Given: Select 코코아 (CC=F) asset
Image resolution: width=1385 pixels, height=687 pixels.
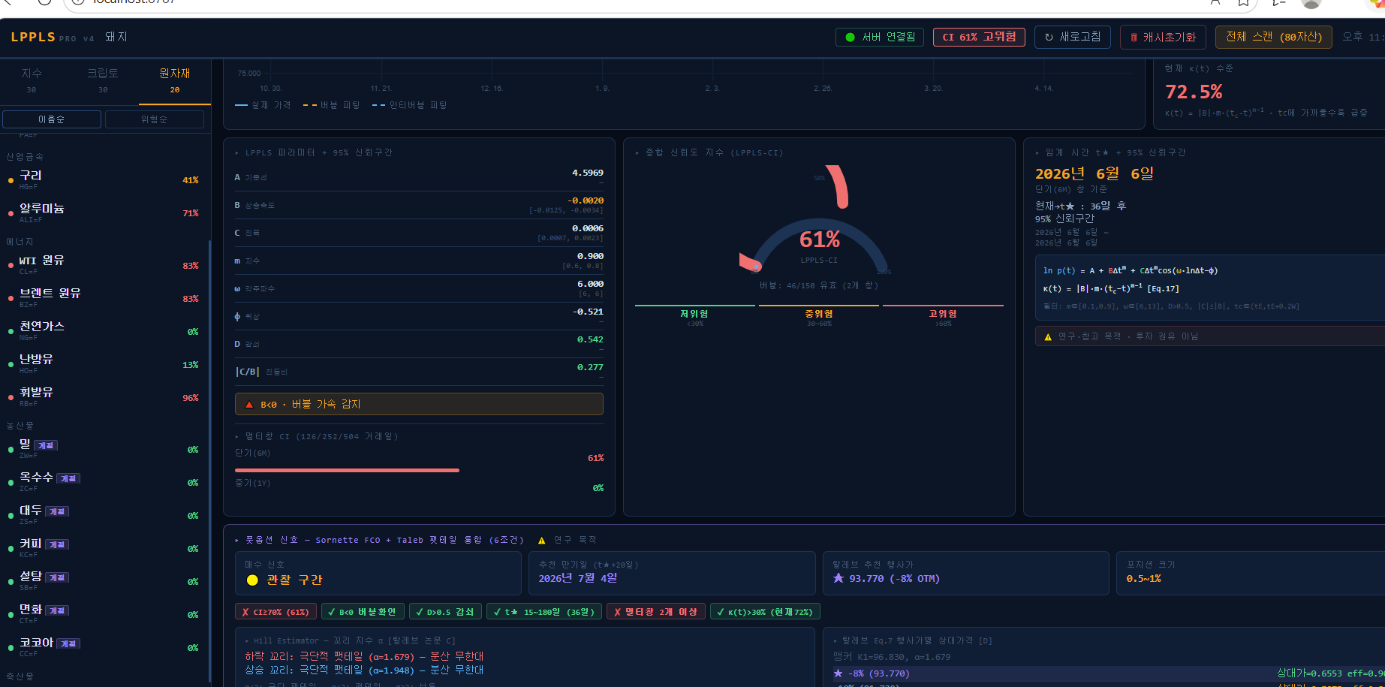Looking at the screenshot, I should (104, 646).
